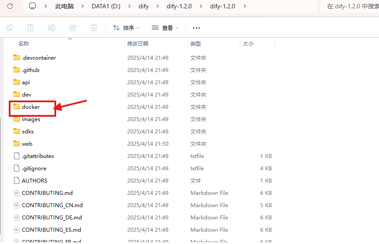Viewport: 379px width, 244px height.
Task: Select the CONTRIBUTING_CN.md markdown file icon
Action: [x=17, y=205]
